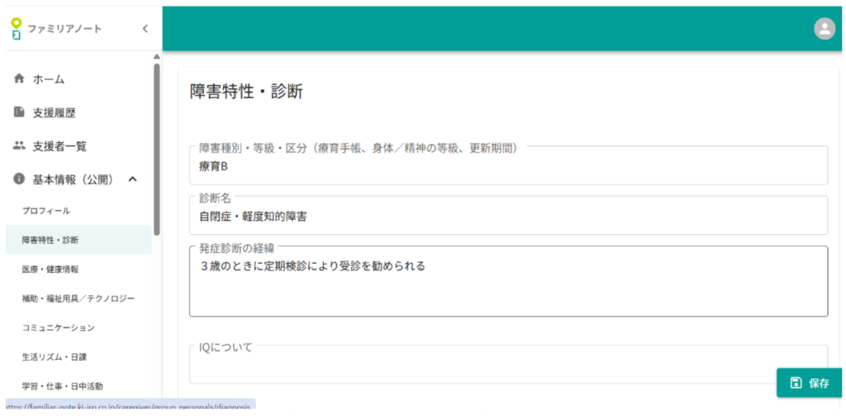Click the document icon beside 支援履歴
Viewport: 846px width, 420px height.
pos(19,112)
